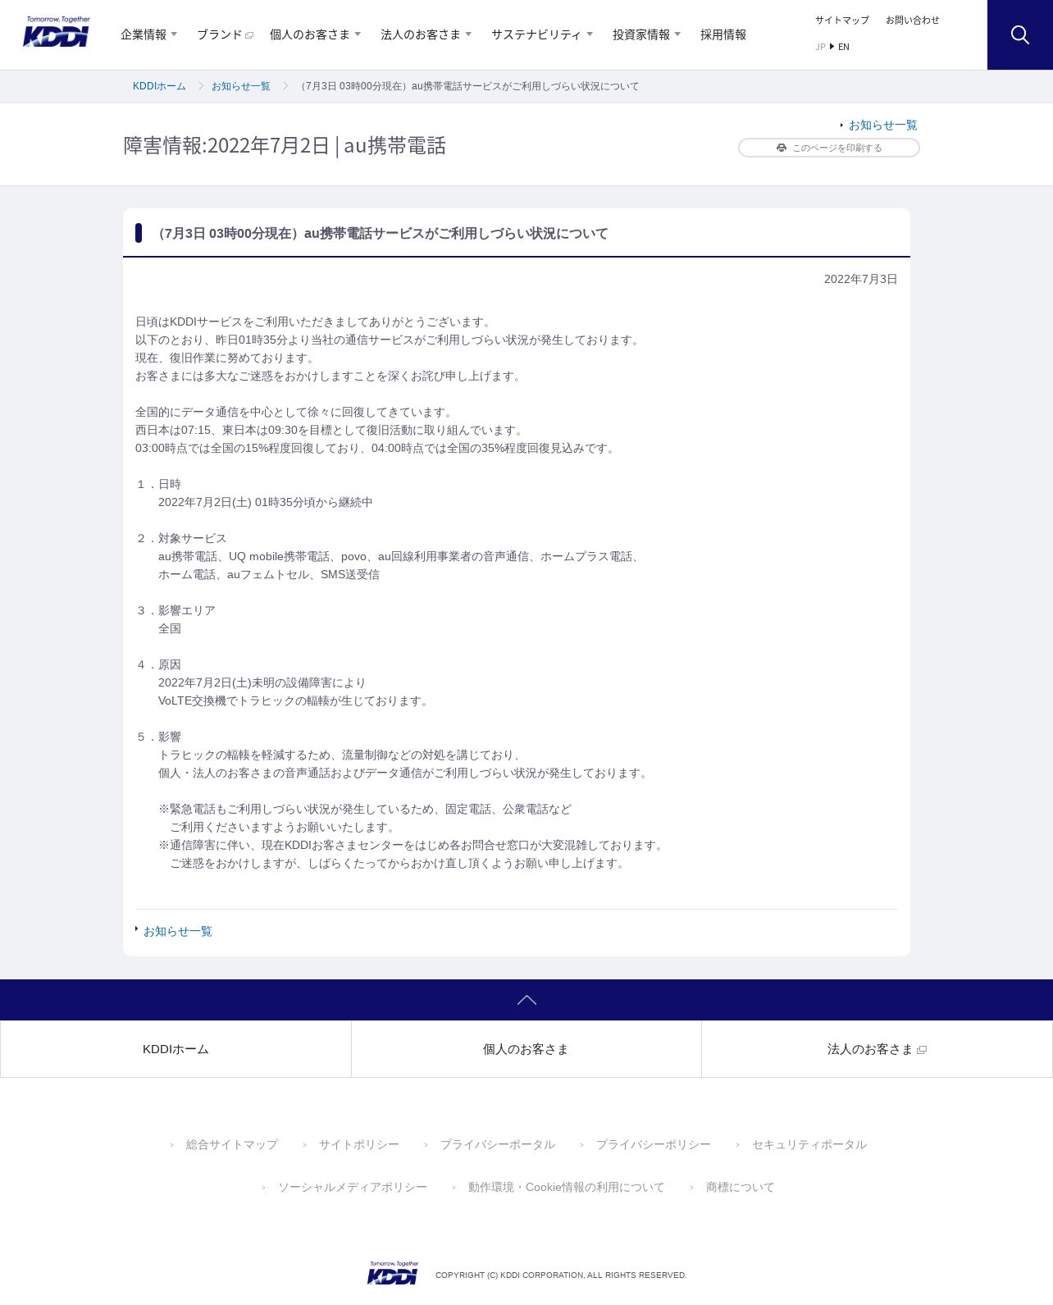Open お知らせ一覧 in breadcrumb

click(241, 86)
